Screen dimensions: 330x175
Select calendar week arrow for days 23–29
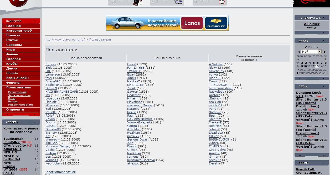pos(298,73)
